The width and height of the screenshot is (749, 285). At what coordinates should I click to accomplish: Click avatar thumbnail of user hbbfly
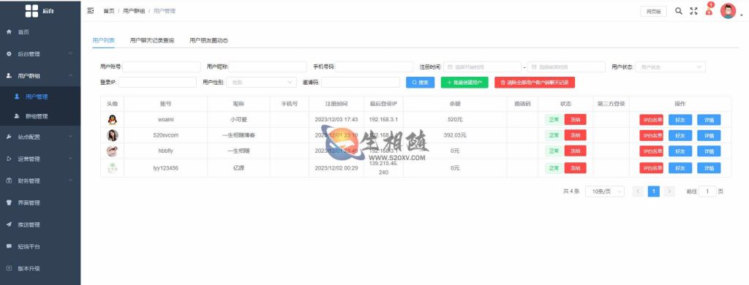pyautogui.click(x=112, y=151)
